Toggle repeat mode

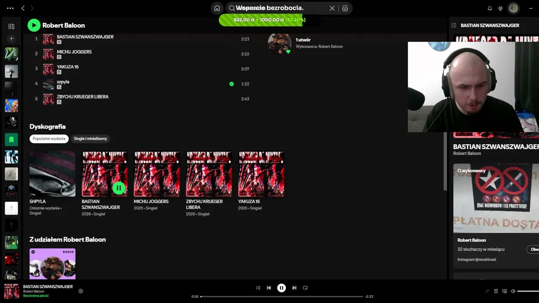(x=305, y=288)
